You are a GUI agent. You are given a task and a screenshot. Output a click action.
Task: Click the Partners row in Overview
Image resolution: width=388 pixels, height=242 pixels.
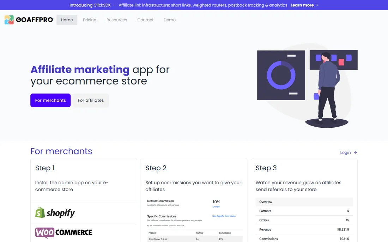pos(304,211)
